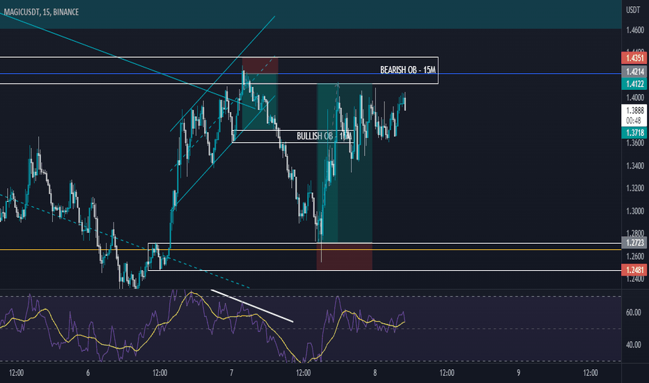The width and height of the screenshot is (649, 383).
Task: Select the green profit zone of long position
Action: tap(345, 163)
